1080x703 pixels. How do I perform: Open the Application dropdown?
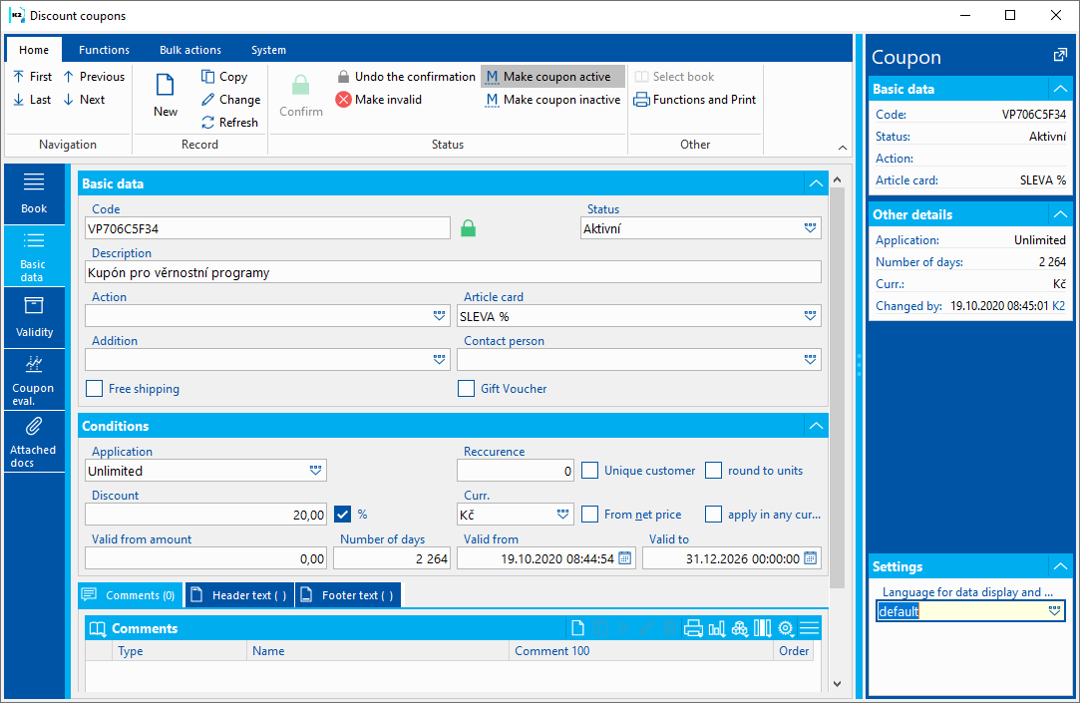point(315,471)
